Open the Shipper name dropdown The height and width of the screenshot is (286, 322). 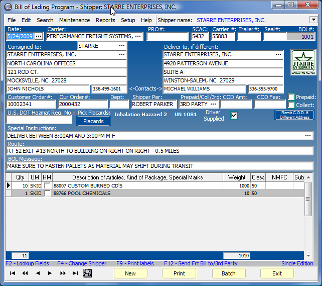pos(313,20)
